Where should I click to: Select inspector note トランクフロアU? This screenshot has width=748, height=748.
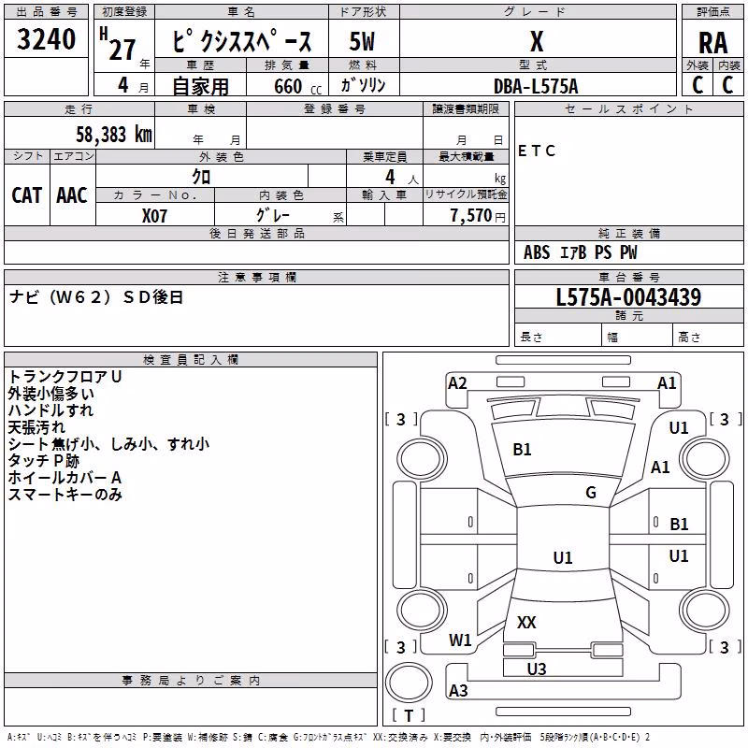click(65, 377)
